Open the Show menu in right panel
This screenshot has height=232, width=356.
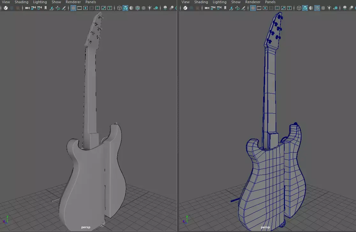coord(236,2)
